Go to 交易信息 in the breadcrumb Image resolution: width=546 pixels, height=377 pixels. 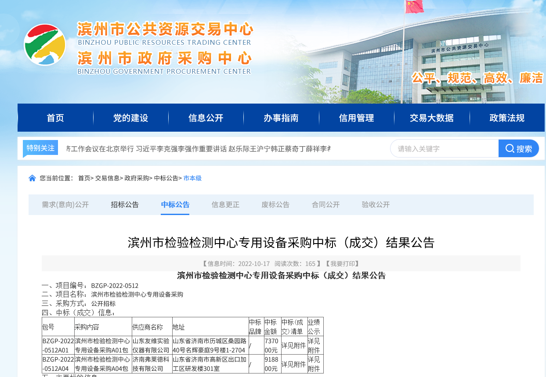pos(107,178)
